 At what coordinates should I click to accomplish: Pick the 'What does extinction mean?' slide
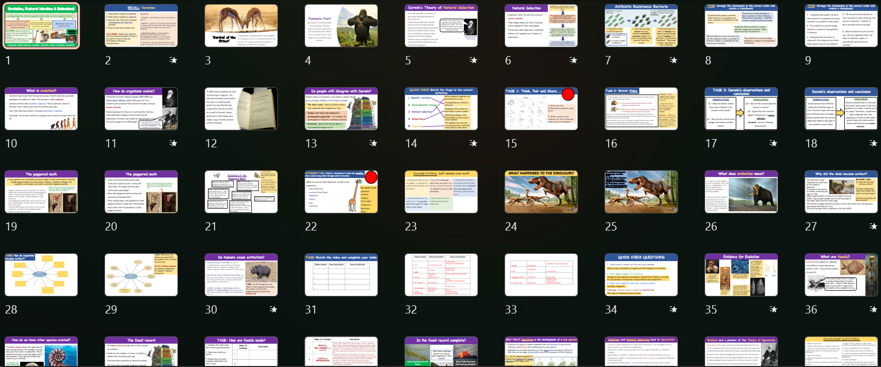[741, 192]
